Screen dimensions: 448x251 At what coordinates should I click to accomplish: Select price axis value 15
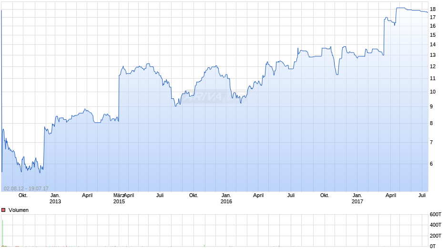pos(433,35)
